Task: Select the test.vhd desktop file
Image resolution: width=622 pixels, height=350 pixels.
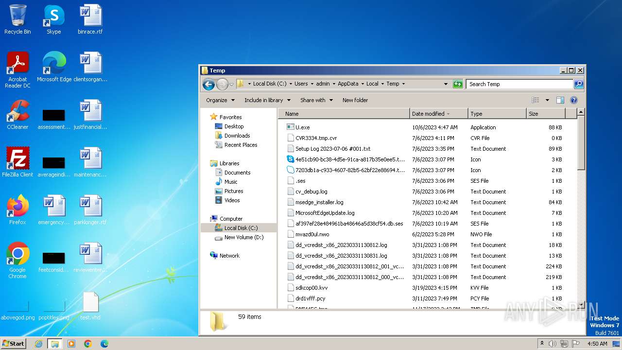Action: (x=90, y=306)
